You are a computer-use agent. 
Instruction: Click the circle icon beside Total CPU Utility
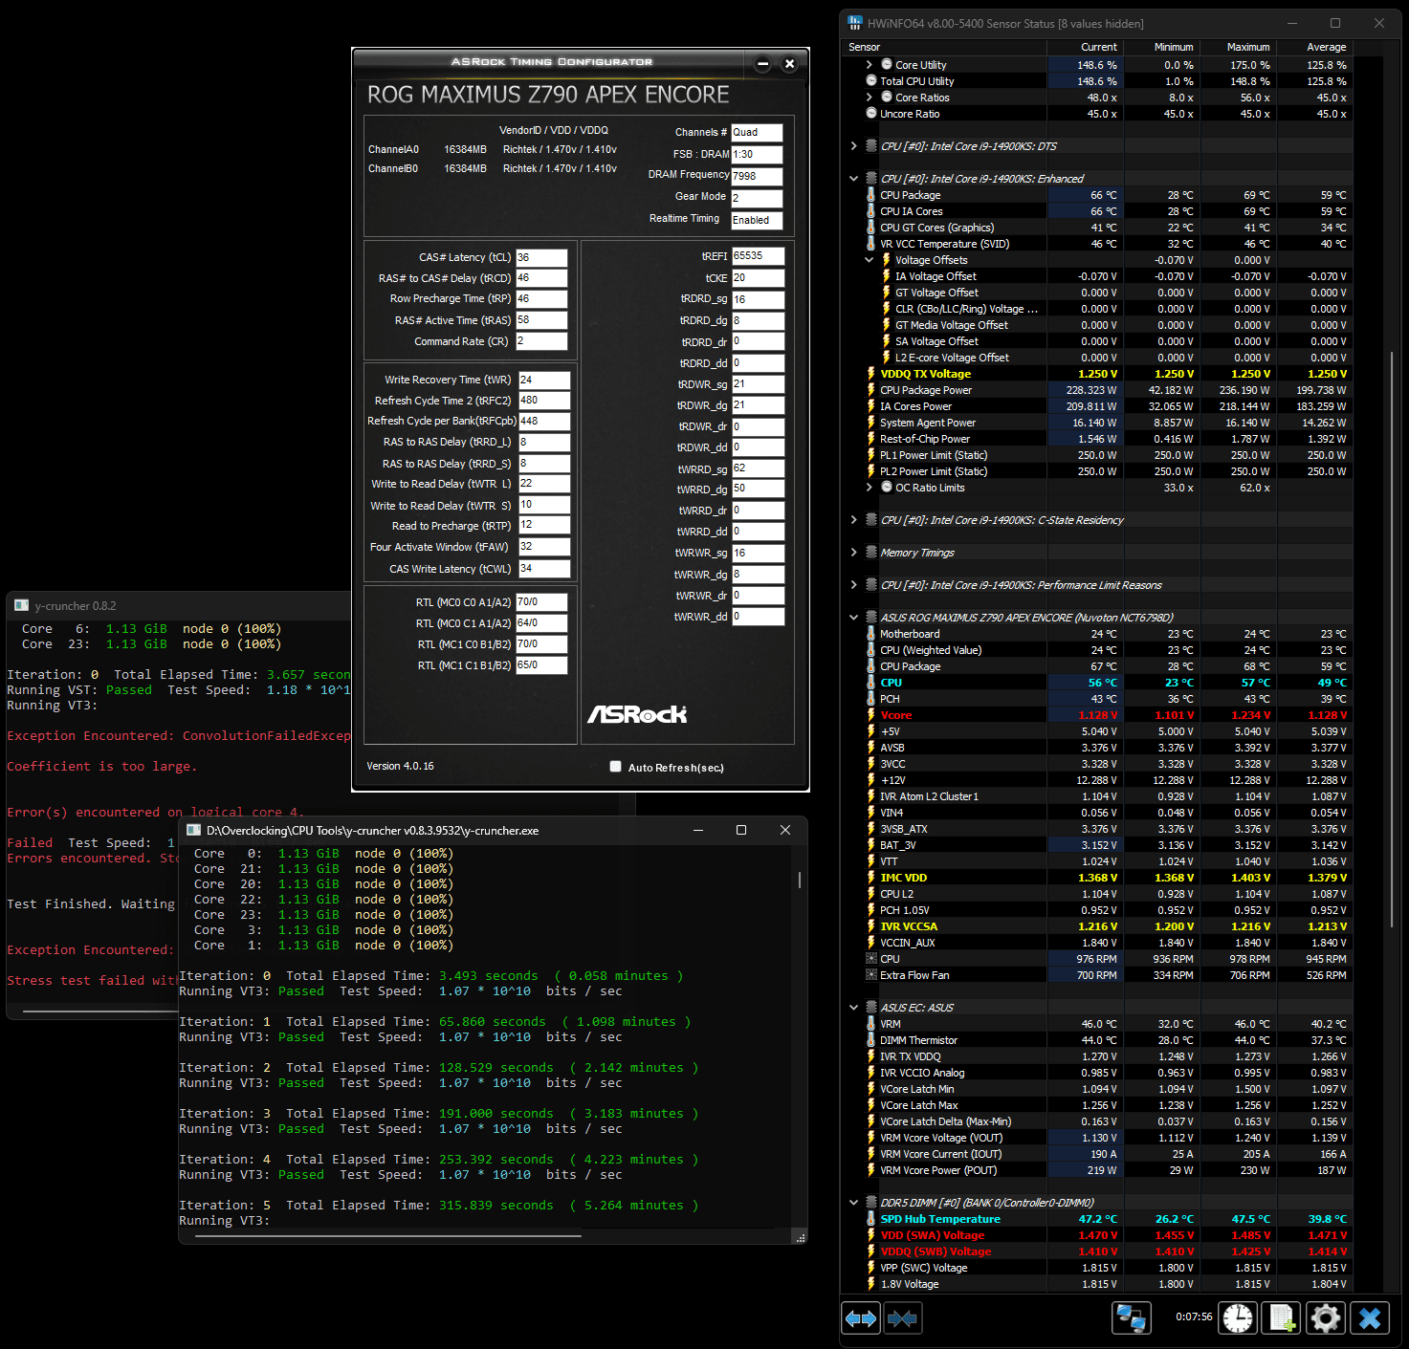click(870, 81)
